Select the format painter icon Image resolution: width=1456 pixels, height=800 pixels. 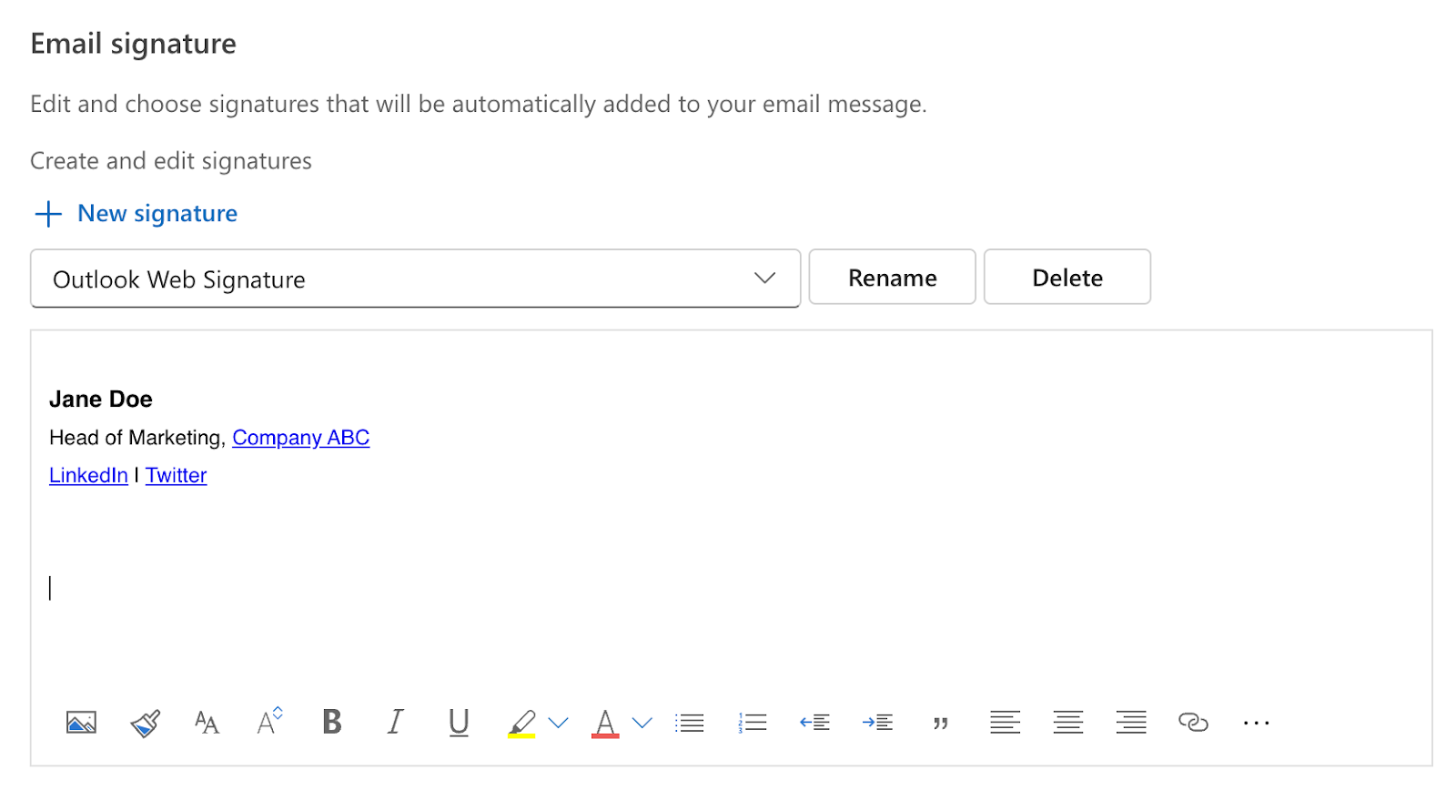click(144, 722)
